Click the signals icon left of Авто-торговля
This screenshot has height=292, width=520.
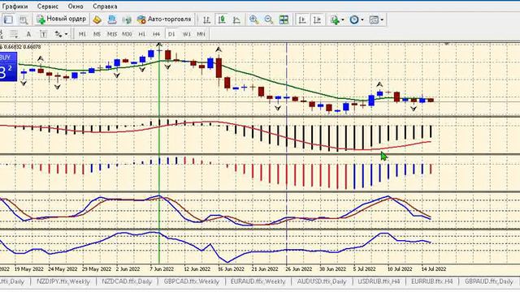pos(127,19)
